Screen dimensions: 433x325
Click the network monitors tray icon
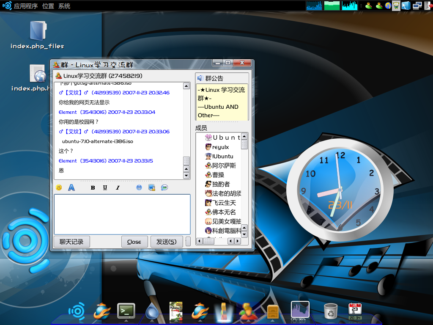coord(417,6)
